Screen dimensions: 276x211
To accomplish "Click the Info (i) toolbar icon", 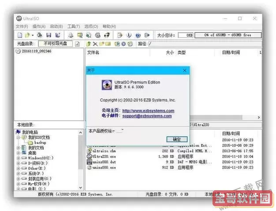I will 129,35.
